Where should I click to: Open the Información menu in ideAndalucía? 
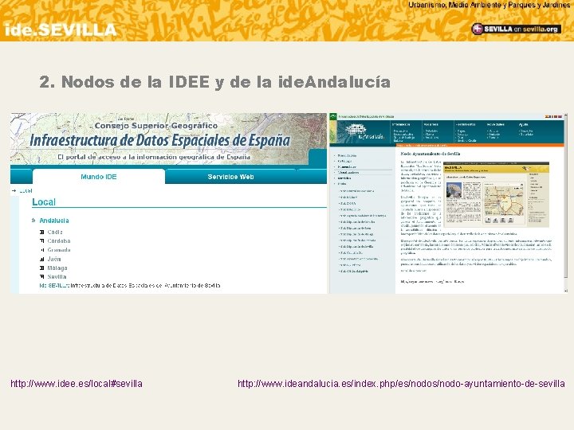click(401, 125)
